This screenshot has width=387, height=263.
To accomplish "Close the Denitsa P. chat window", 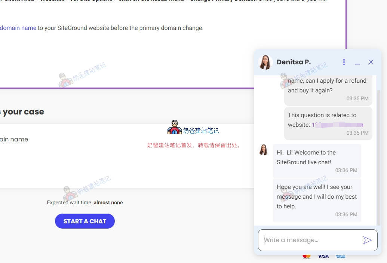I will (x=371, y=62).
